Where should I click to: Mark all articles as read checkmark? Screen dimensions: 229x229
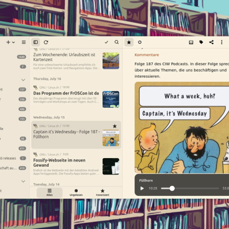pos(106,42)
